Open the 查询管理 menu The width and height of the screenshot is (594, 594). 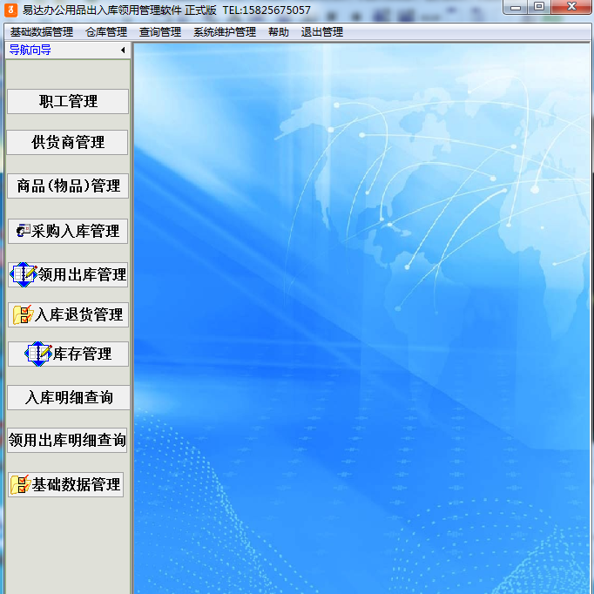click(x=160, y=32)
